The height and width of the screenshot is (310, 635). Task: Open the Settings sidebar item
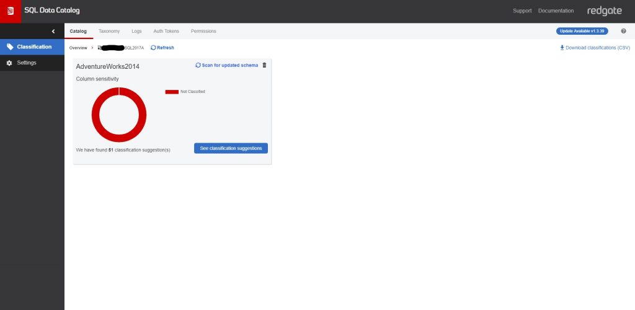coord(32,63)
